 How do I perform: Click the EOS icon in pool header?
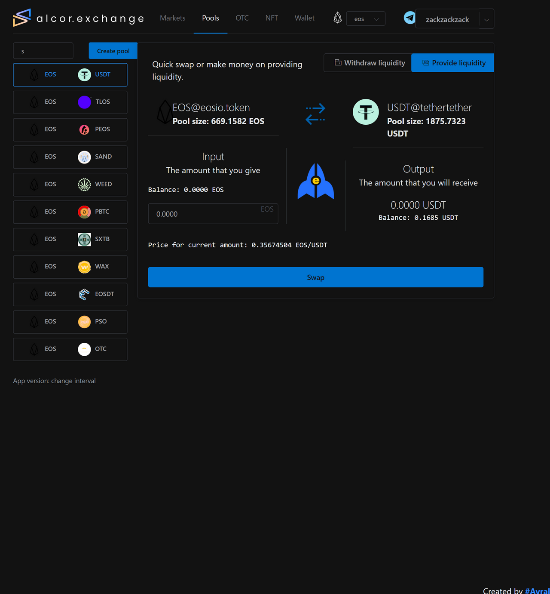click(x=164, y=112)
